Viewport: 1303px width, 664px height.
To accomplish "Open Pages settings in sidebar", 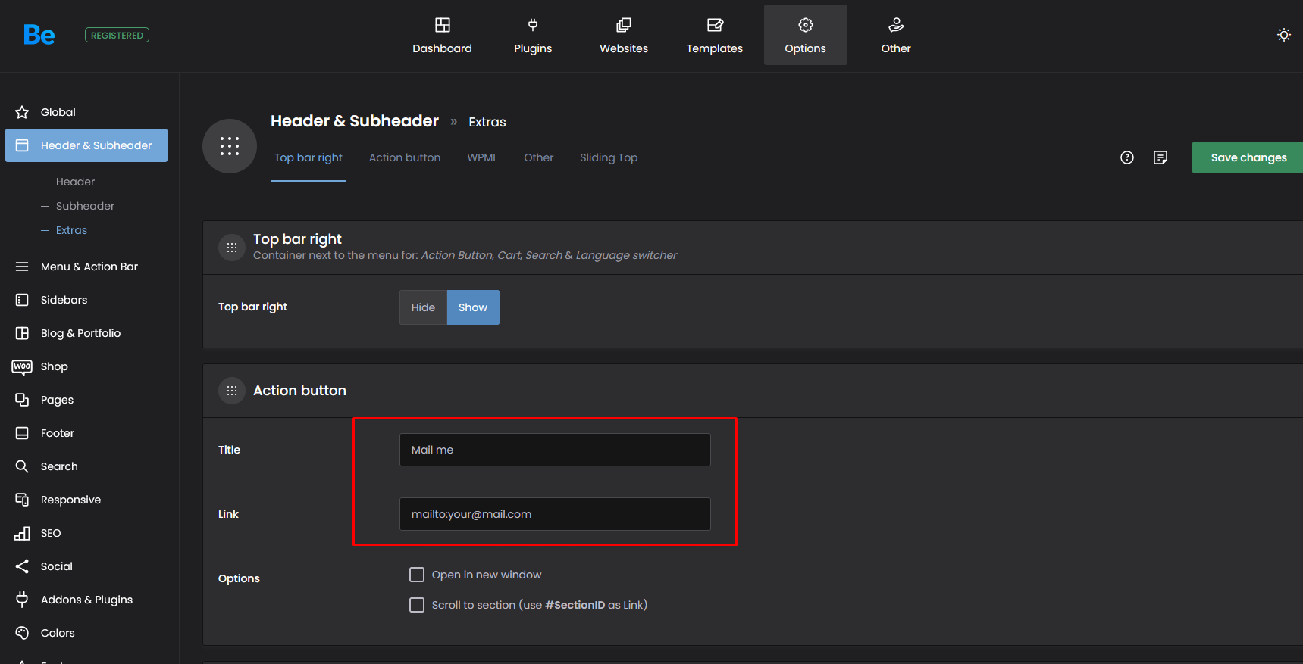I will click(x=86, y=400).
